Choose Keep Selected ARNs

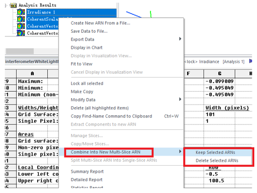tap(215, 152)
